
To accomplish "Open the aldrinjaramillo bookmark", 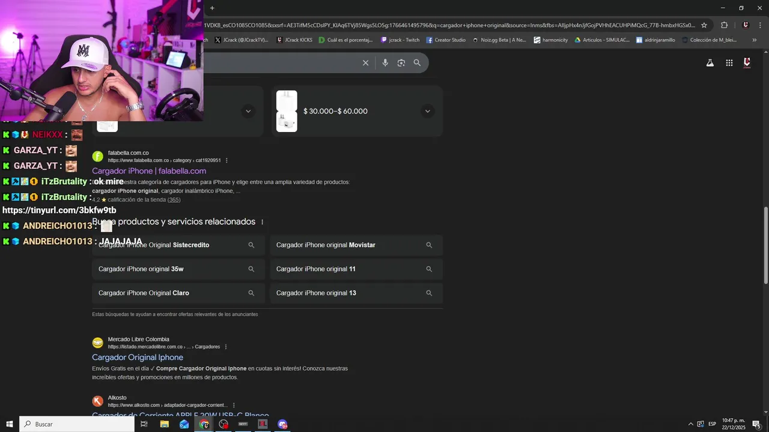I will [655, 40].
